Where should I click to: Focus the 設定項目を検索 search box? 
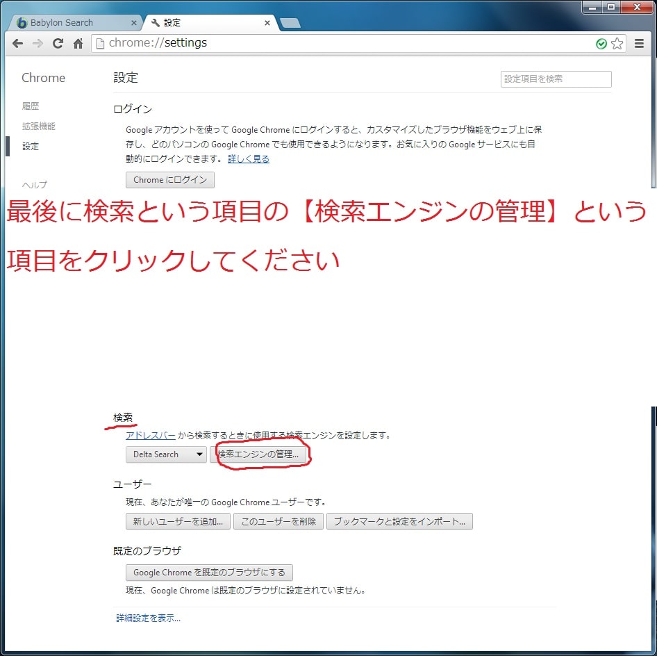pos(556,79)
